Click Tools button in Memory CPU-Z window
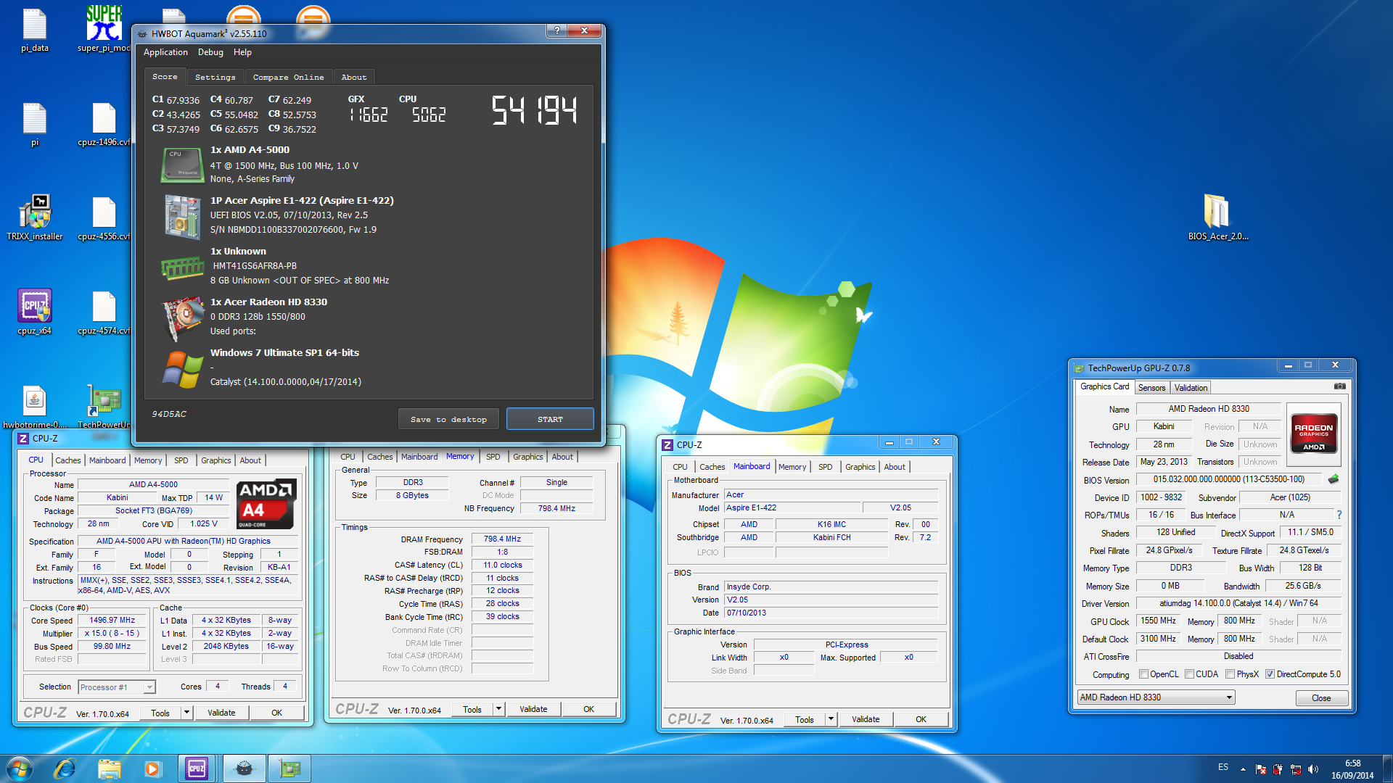The width and height of the screenshot is (1393, 783). click(x=472, y=709)
